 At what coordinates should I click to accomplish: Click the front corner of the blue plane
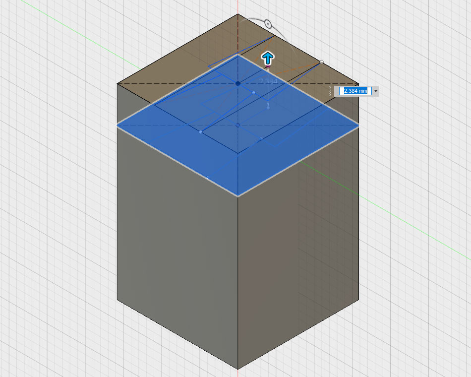coord(238,196)
